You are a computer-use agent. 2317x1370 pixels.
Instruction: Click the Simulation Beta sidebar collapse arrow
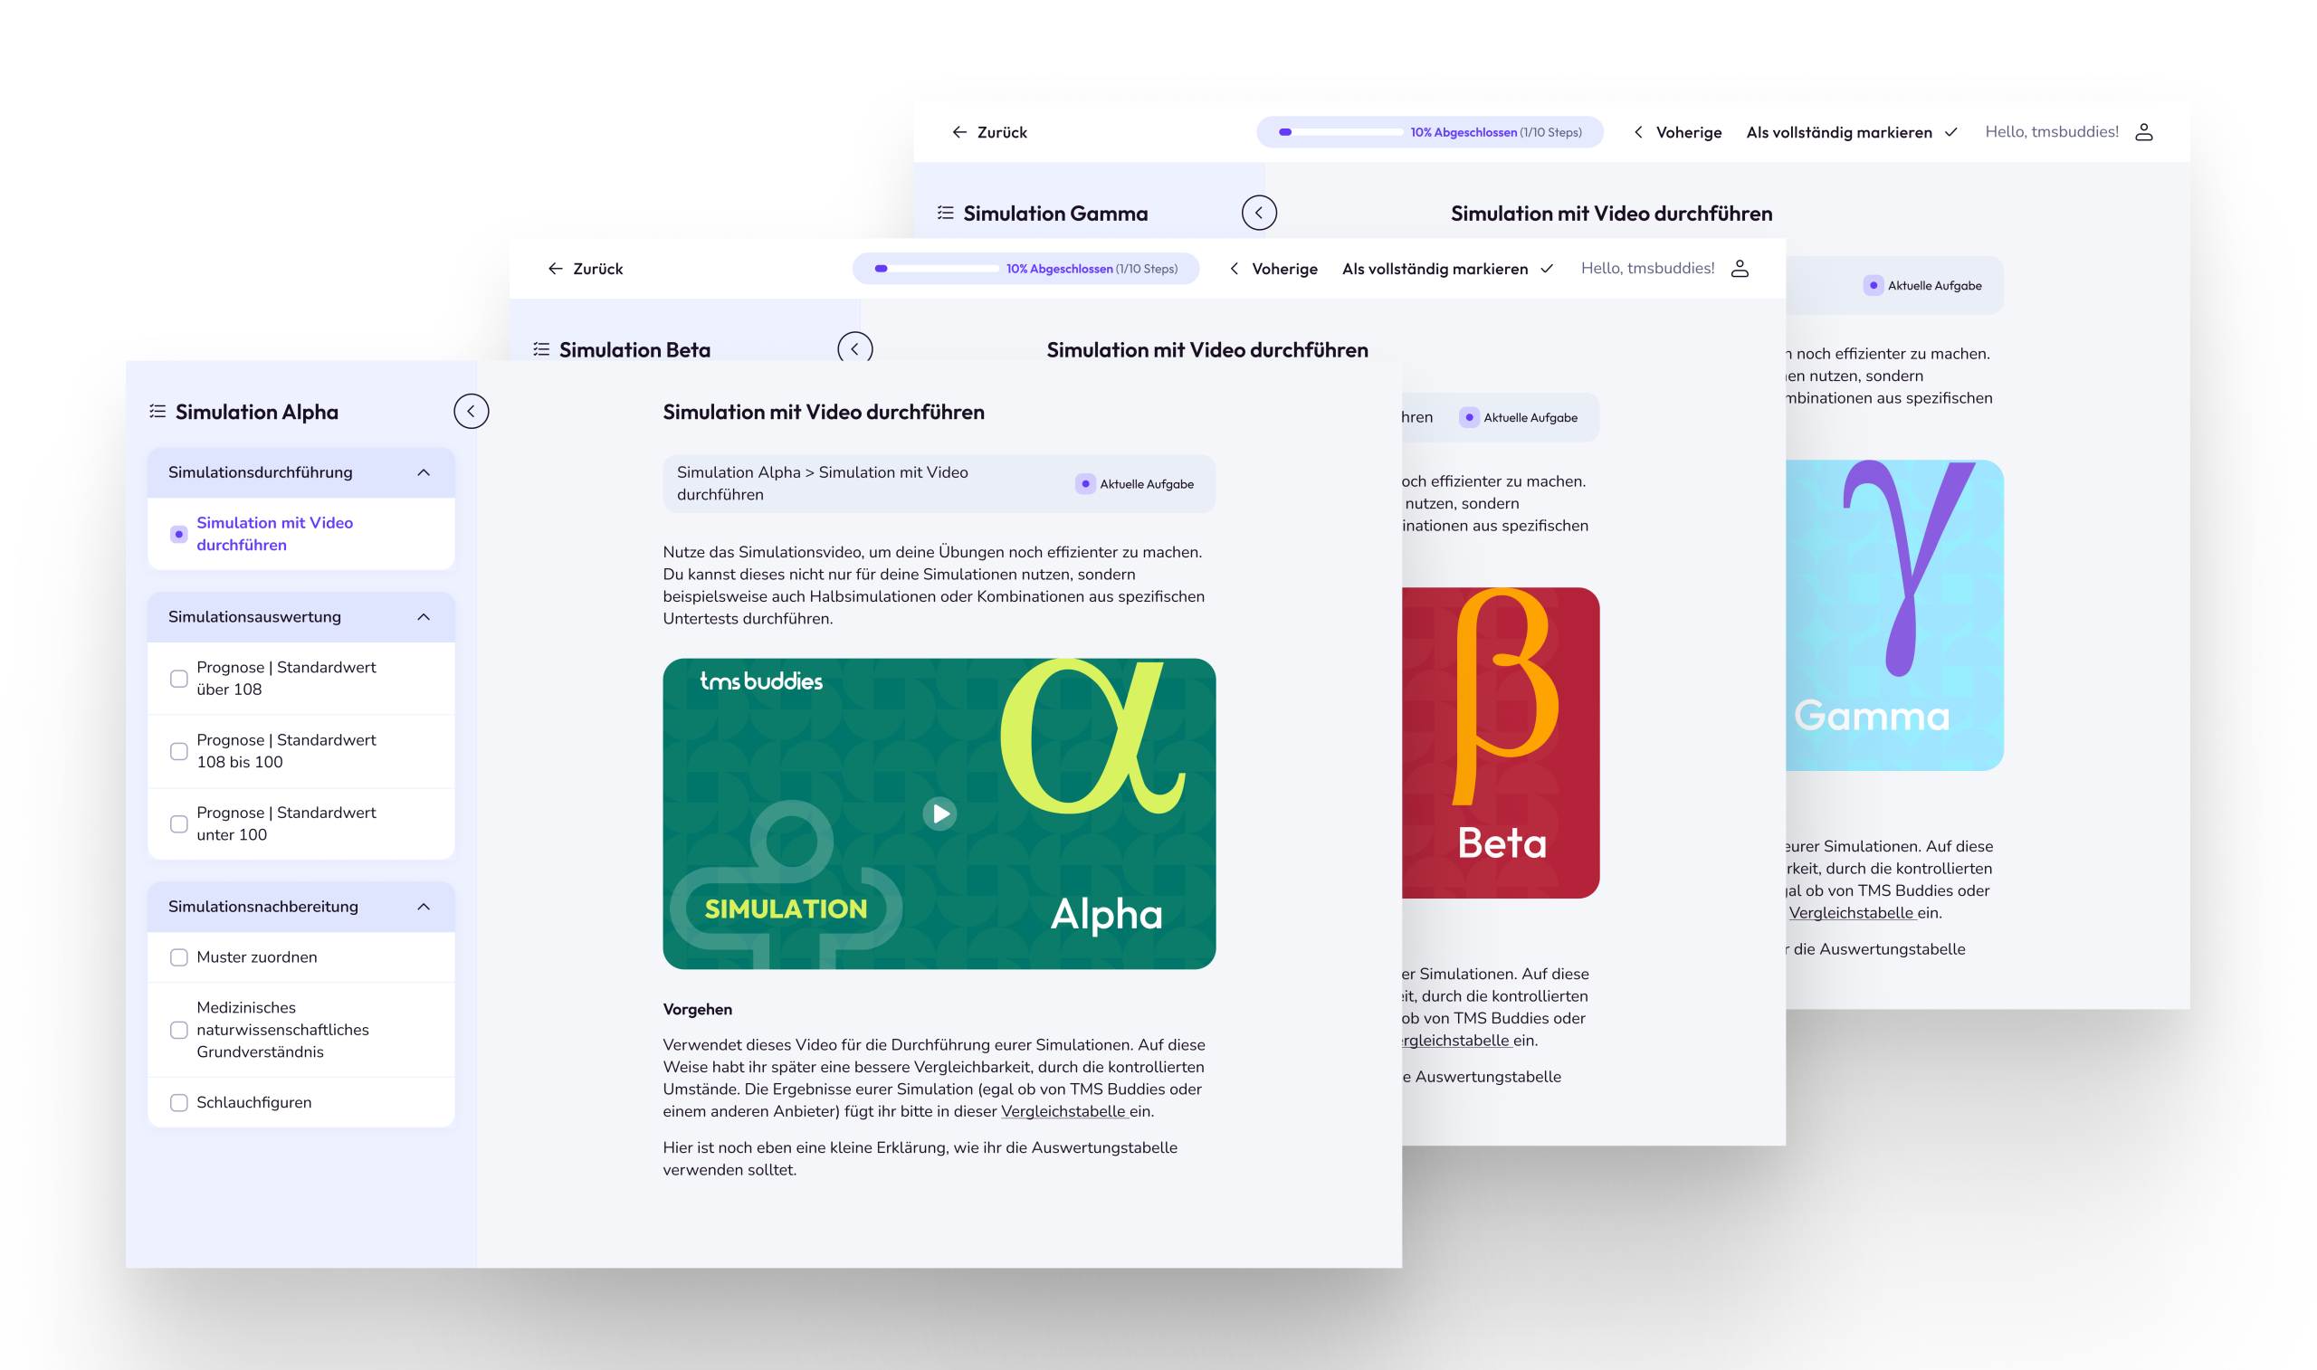(x=854, y=348)
